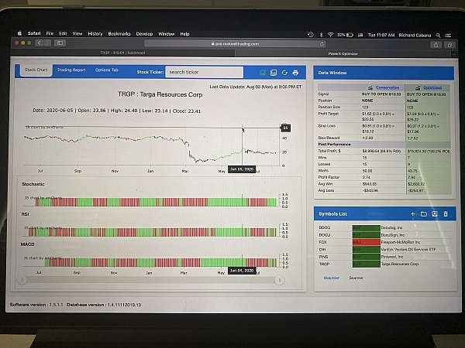Open the Safari Bookmarks menu
The height and width of the screenshot is (348, 465).
click(119, 34)
